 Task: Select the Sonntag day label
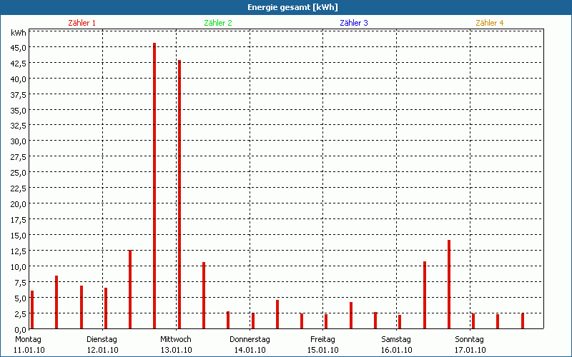469,340
